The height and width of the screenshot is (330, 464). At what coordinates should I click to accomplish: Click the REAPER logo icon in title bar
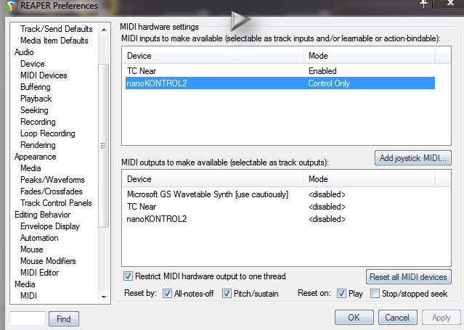point(11,6)
